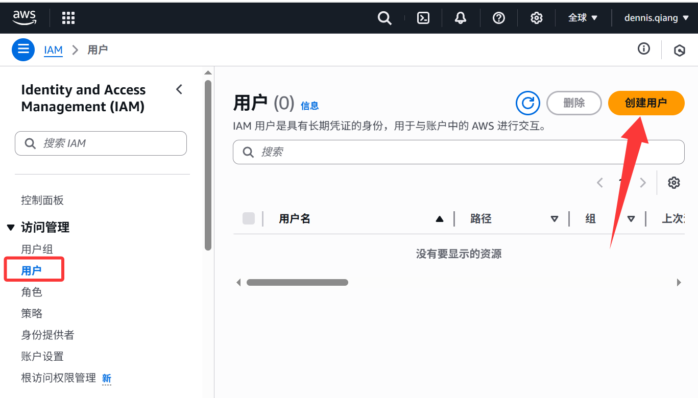Open 控制面板 in the sidebar
Screen dimensions: 698x398
[42, 200]
